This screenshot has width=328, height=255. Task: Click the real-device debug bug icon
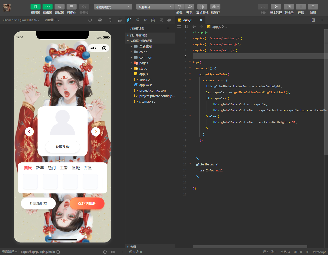coord(202,7)
